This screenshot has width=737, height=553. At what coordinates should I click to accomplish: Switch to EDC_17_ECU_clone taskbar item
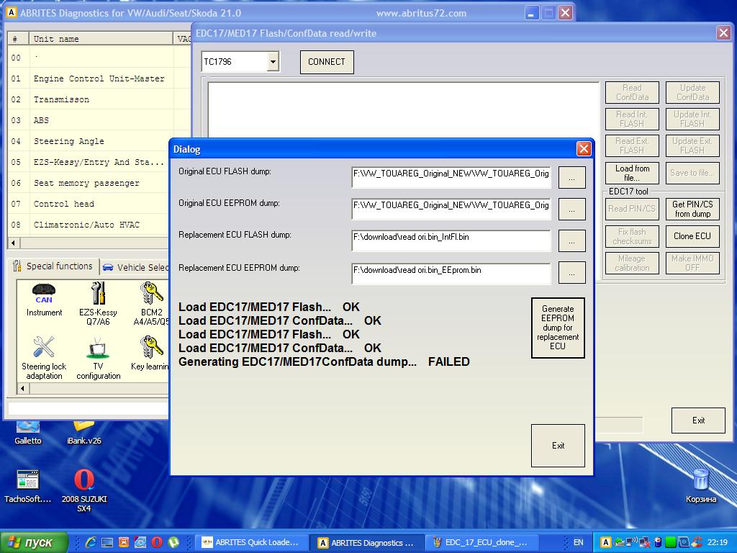click(481, 542)
